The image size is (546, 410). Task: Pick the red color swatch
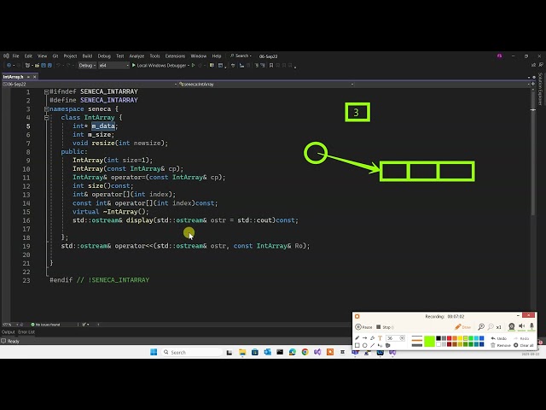point(448,338)
